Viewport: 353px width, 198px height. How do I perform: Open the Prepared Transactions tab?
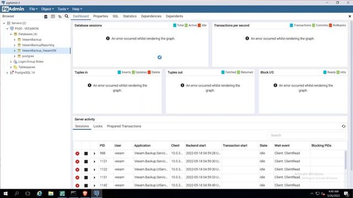pos(124,126)
